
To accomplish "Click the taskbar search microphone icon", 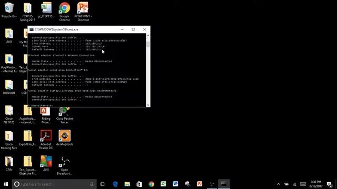I will [x=92, y=184].
